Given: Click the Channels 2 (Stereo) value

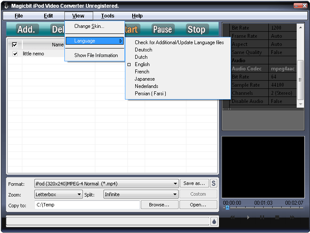Looking at the screenshot, I should [x=283, y=93].
